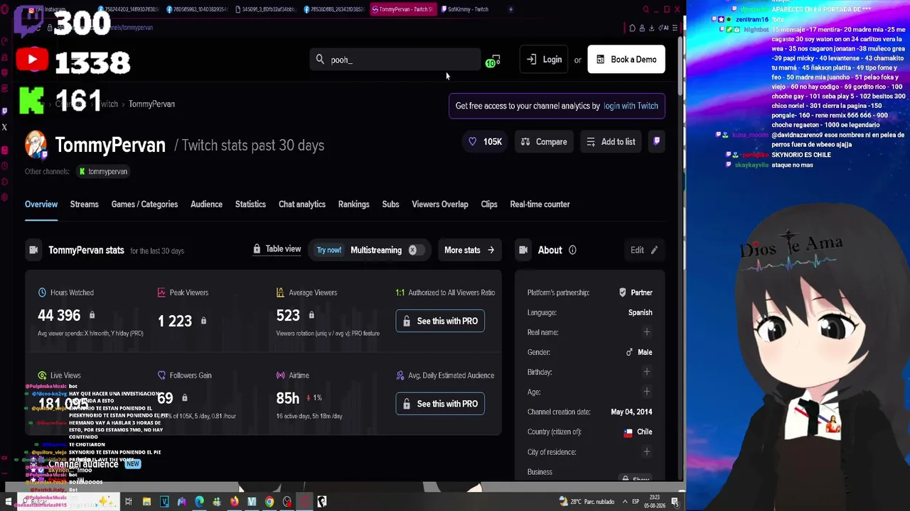Click the taskbar weather widget

[587, 502]
